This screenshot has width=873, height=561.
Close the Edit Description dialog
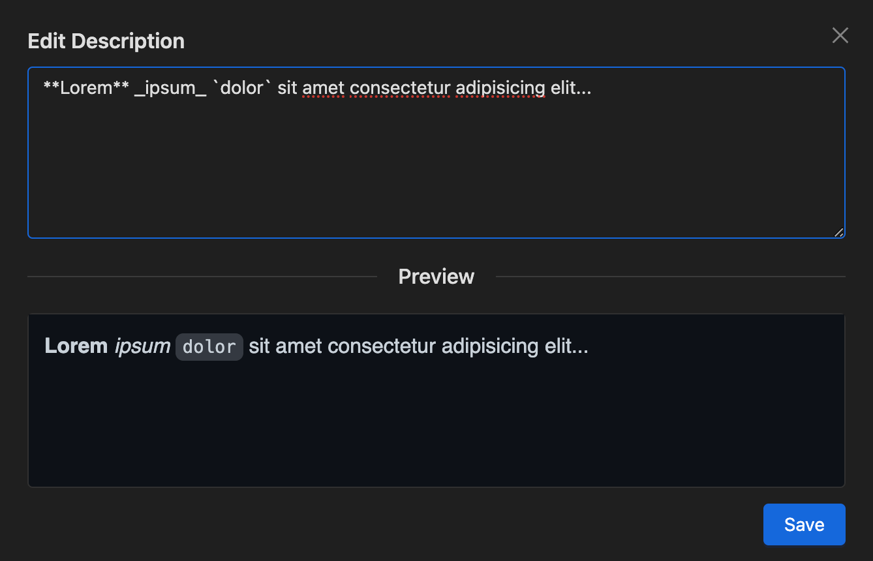coord(840,36)
